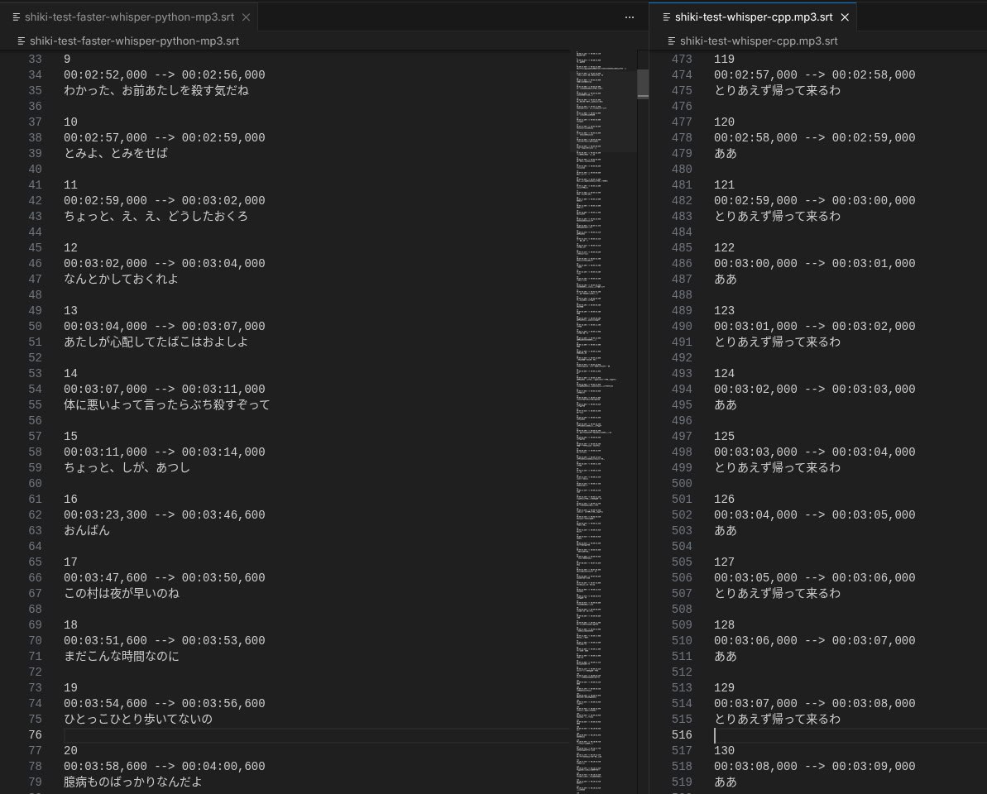Click the minimap viewport slider in the left editor
The width and height of the screenshot is (987, 794).
click(x=605, y=111)
